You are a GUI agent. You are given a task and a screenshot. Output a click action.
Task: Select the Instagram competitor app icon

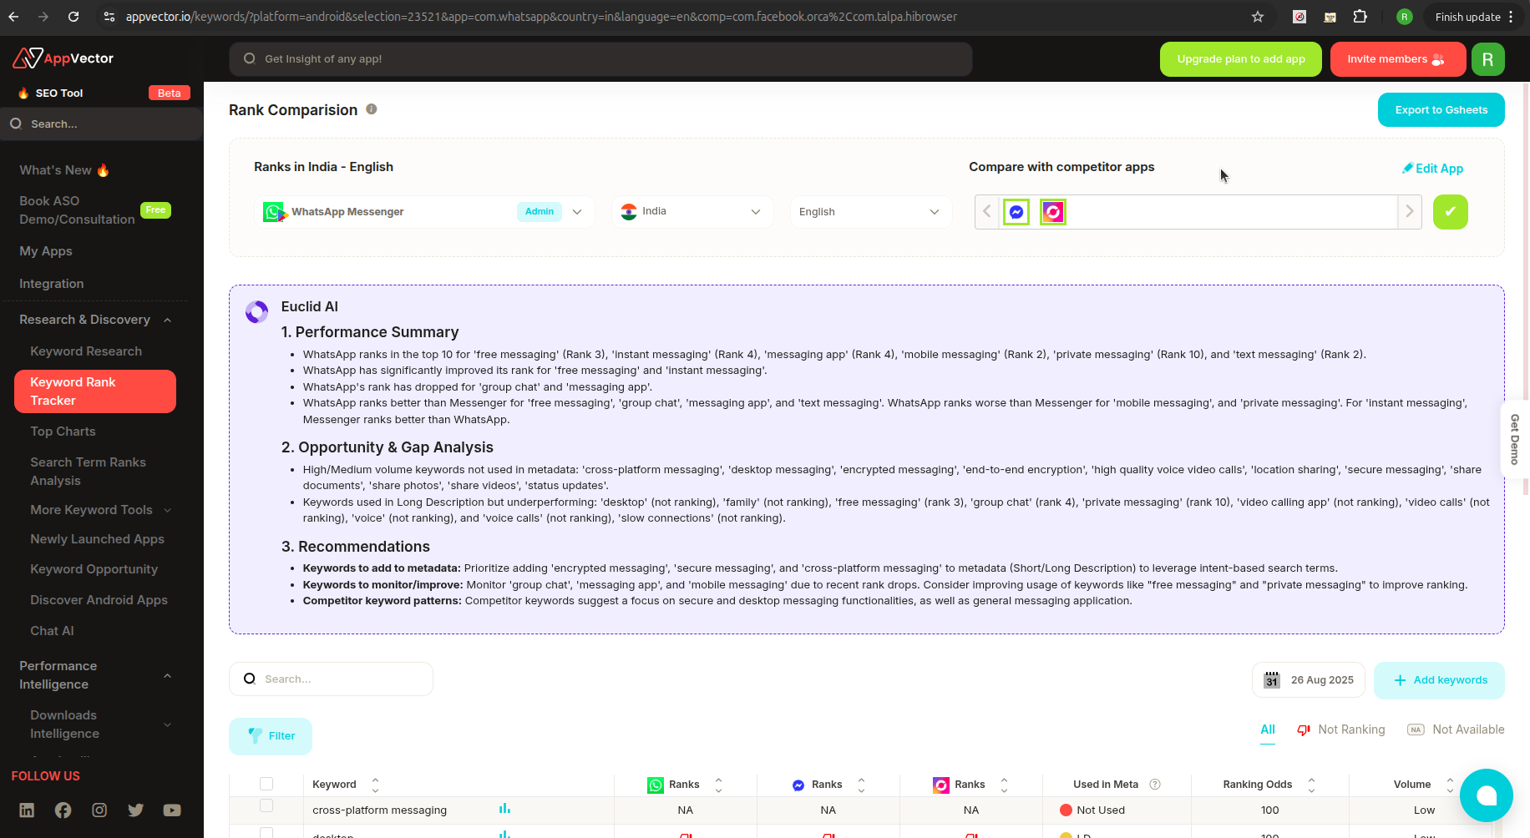tap(1052, 211)
